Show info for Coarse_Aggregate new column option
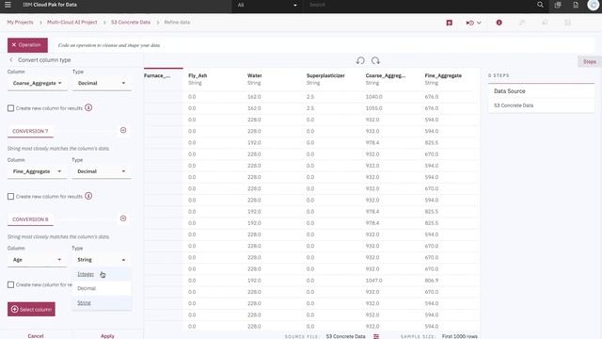 (88, 107)
